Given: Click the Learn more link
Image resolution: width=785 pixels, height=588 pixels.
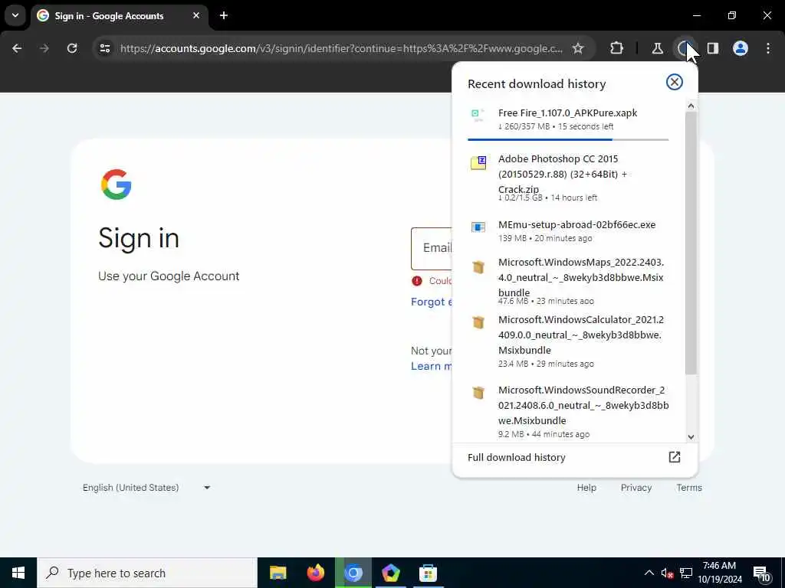Looking at the screenshot, I should tap(431, 366).
